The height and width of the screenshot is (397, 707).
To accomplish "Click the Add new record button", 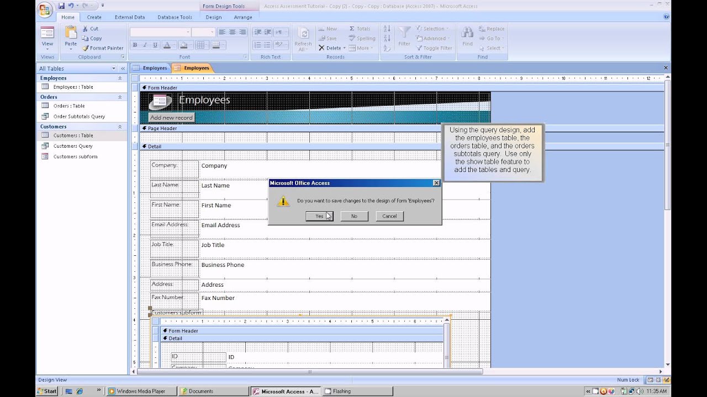I will [171, 117].
